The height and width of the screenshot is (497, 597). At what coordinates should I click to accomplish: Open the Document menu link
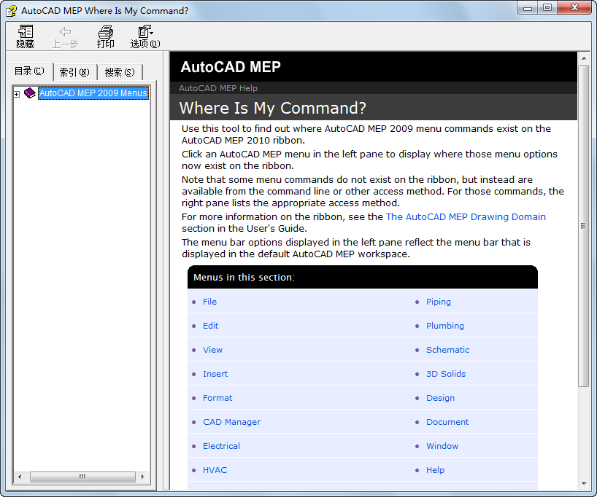(447, 422)
